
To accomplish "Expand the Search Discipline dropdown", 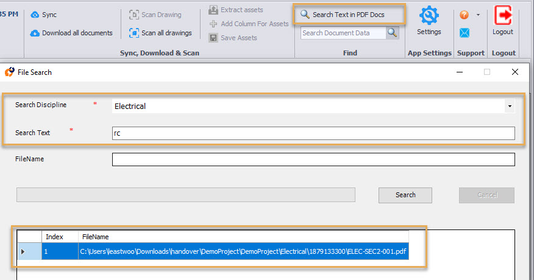I will pos(509,107).
